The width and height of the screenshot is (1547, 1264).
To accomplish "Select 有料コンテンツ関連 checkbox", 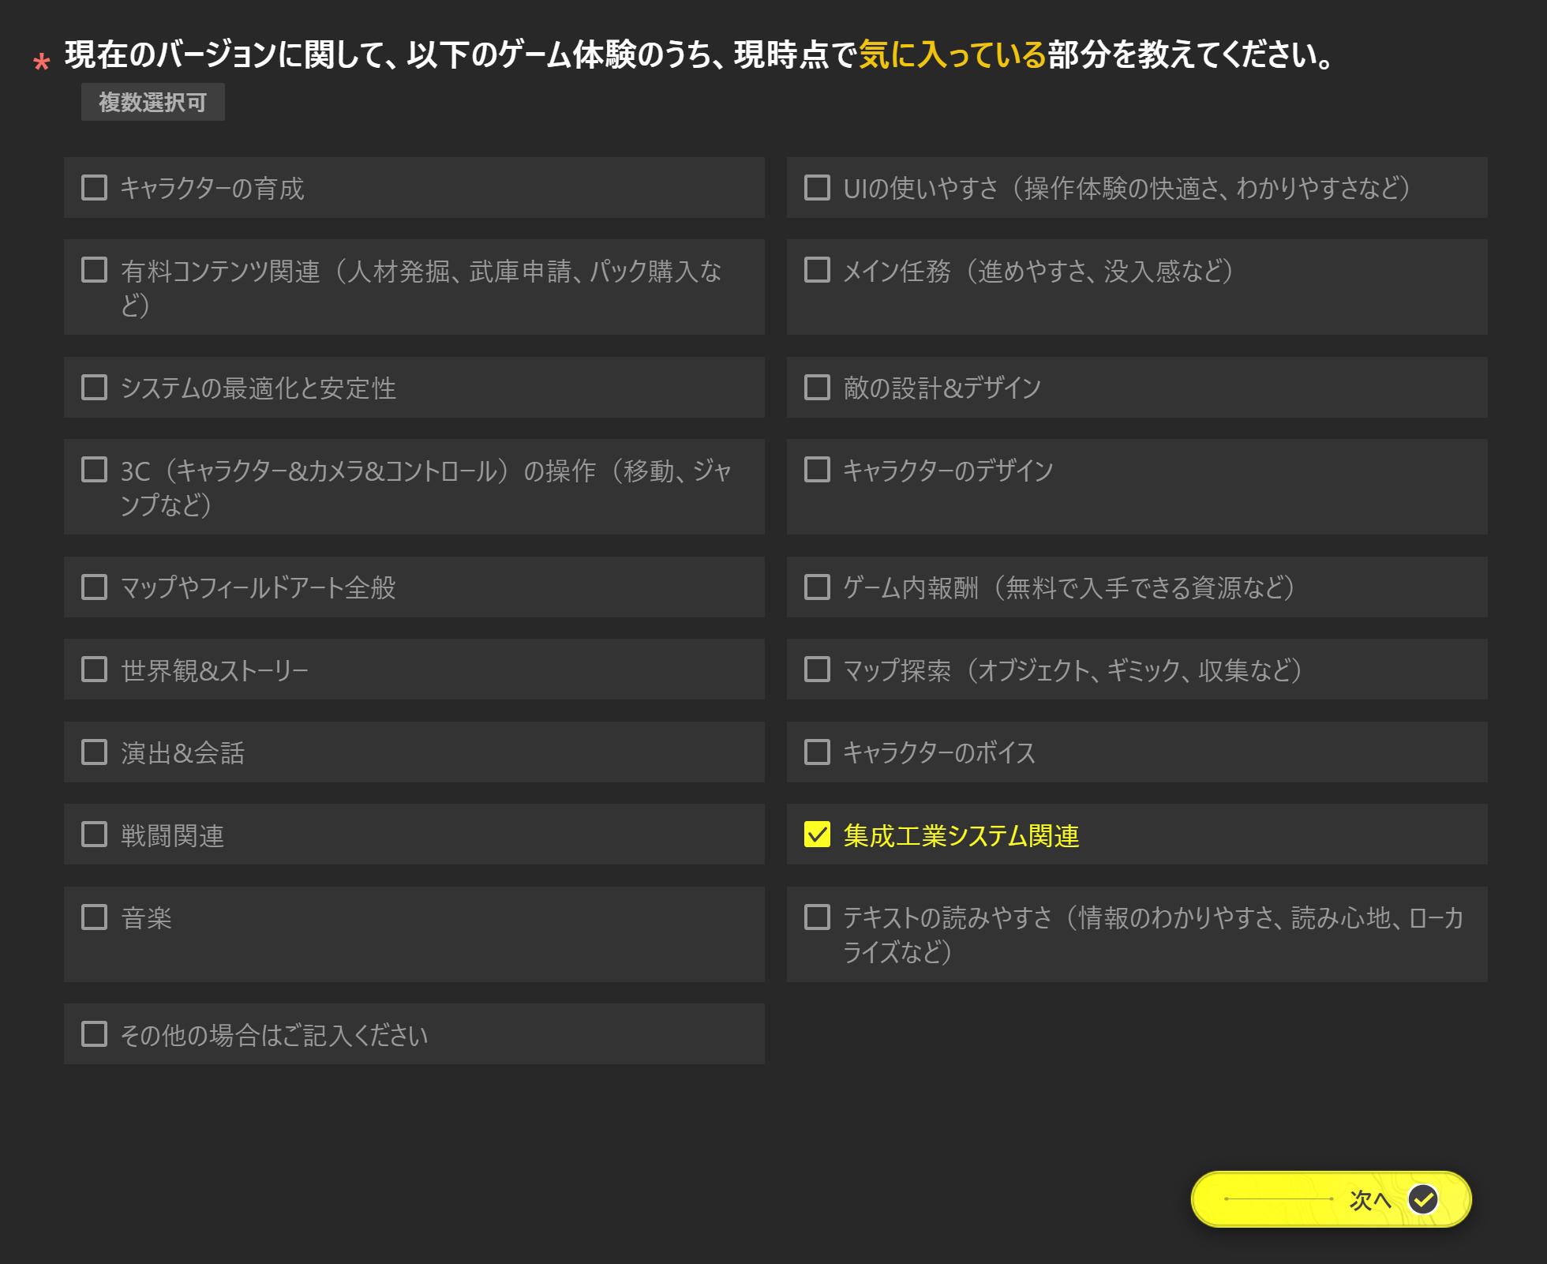I will click(x=95, y=270).
